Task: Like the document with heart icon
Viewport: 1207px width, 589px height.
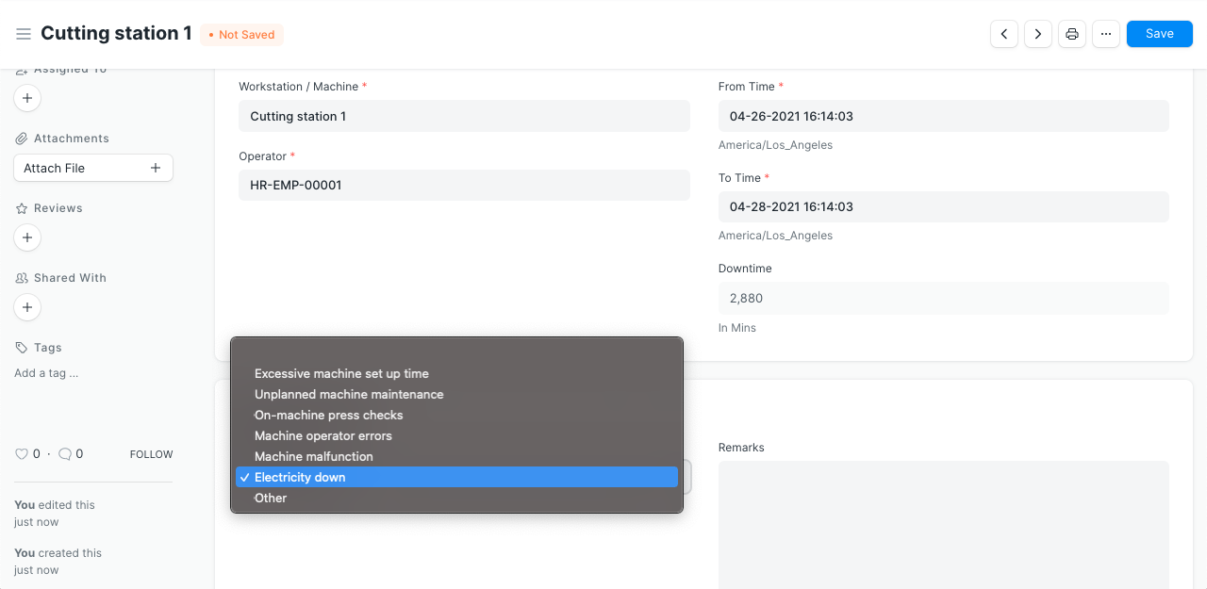Action: [22, 454]
